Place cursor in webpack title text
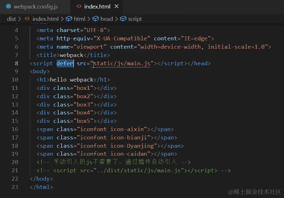 [x=71, y=55]
